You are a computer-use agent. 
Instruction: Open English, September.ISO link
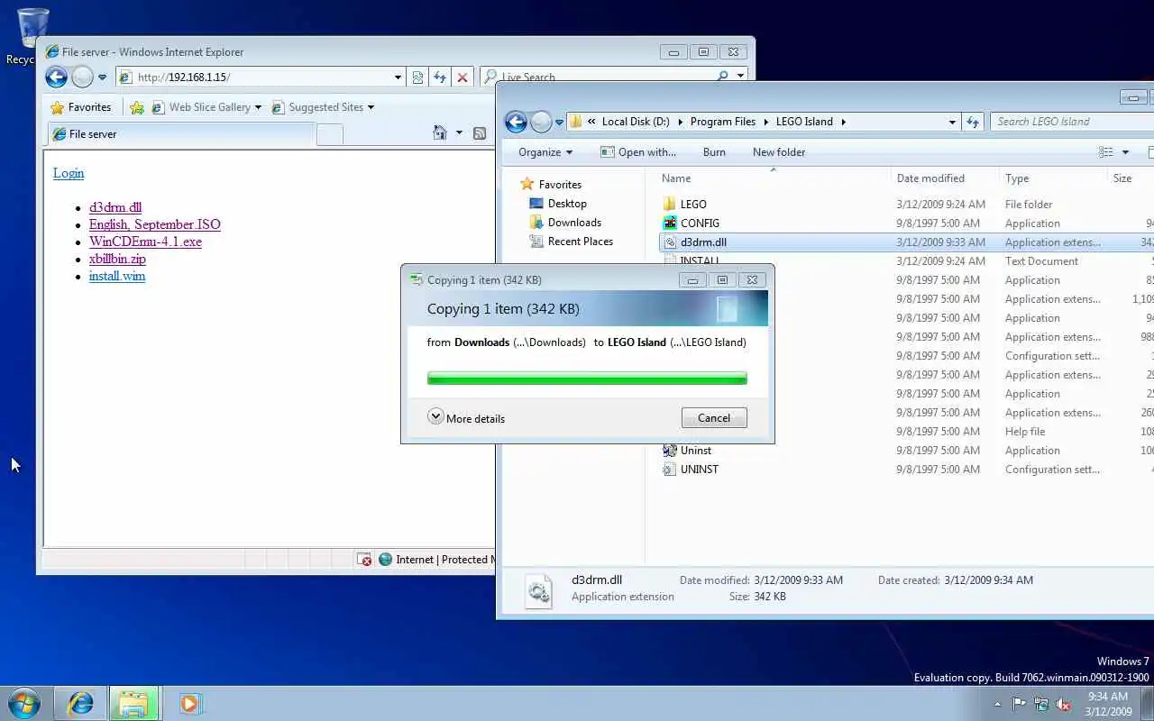(155, 224)
